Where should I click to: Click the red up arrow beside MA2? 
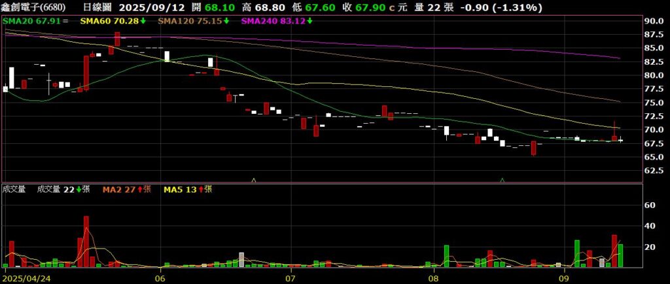click(x=137, y=190)
